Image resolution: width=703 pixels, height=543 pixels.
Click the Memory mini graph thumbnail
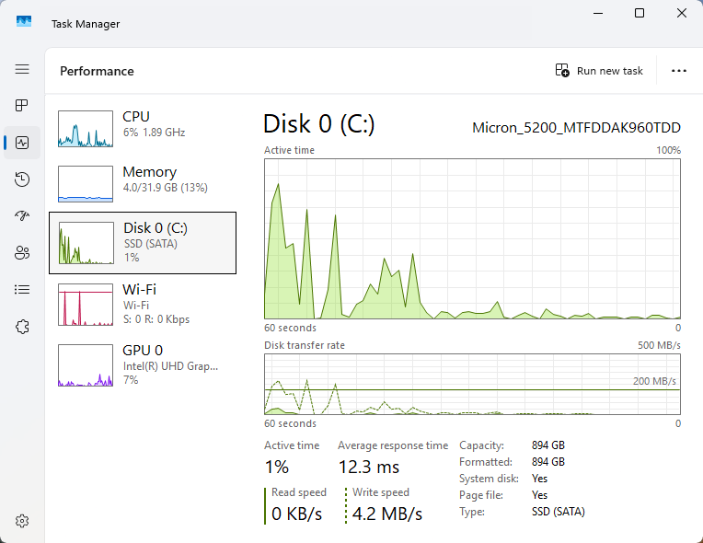click(86, 184)
